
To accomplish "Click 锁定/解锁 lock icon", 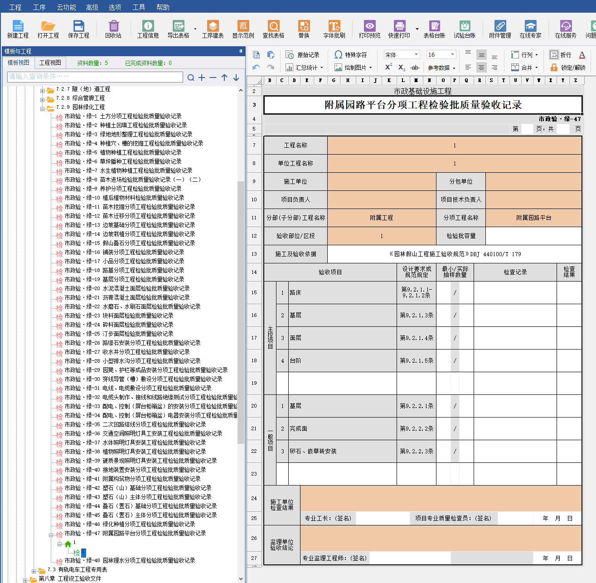I will [567, 68].
